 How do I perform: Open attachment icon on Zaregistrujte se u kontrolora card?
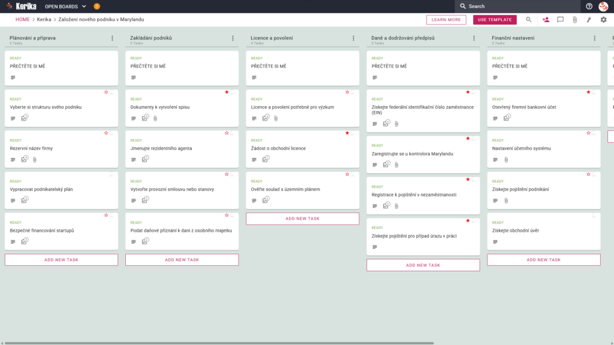pos(396,165)
